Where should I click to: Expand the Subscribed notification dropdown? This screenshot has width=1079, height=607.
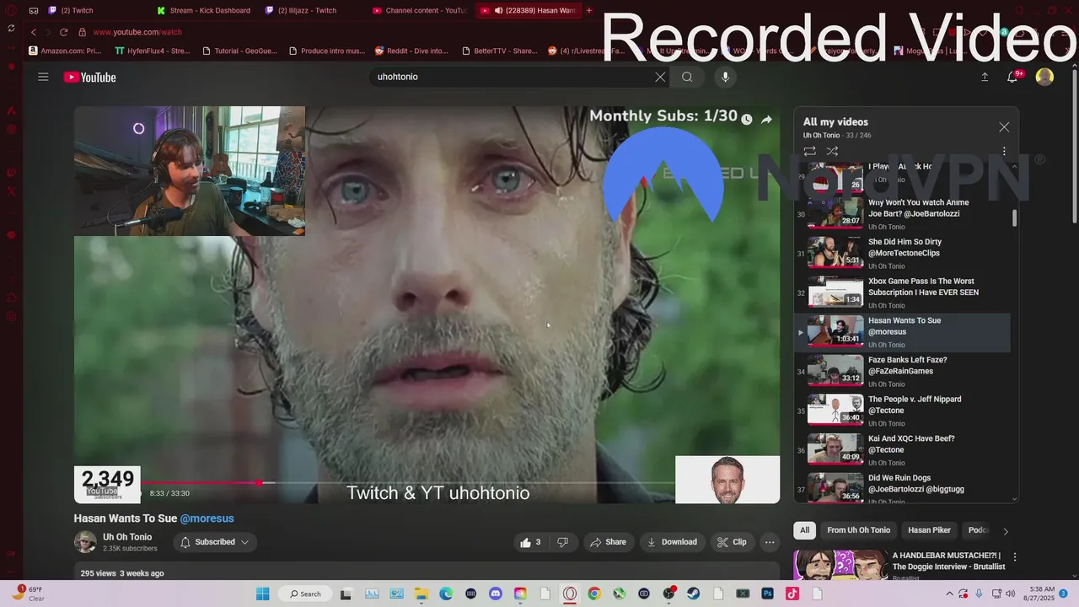tap(215, 542)
